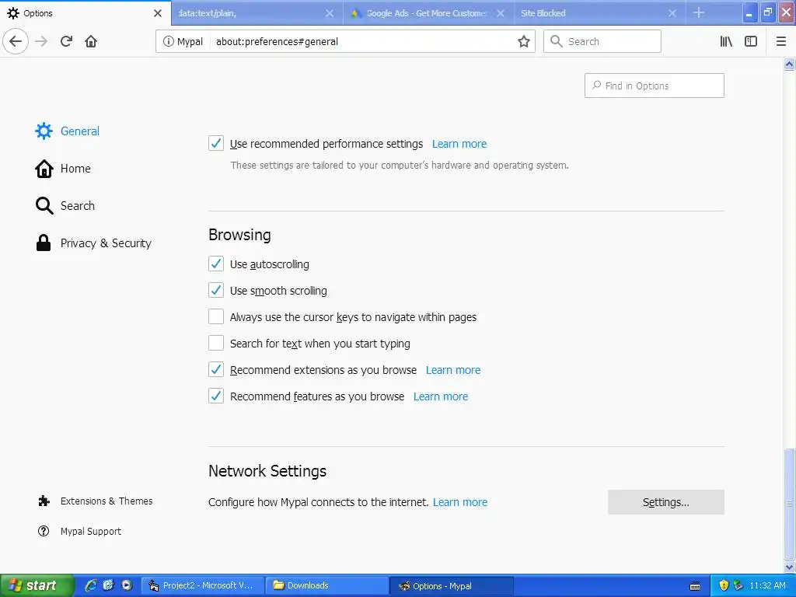Click the Windows start button
Screen dimensions: 796x597
(37, 585)
